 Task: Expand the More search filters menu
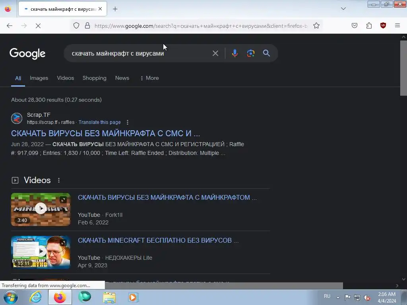coord(149,78)
